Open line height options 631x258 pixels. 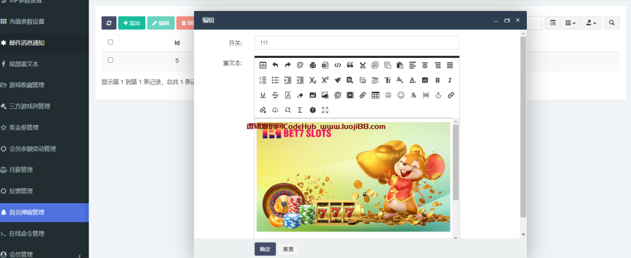288,95
